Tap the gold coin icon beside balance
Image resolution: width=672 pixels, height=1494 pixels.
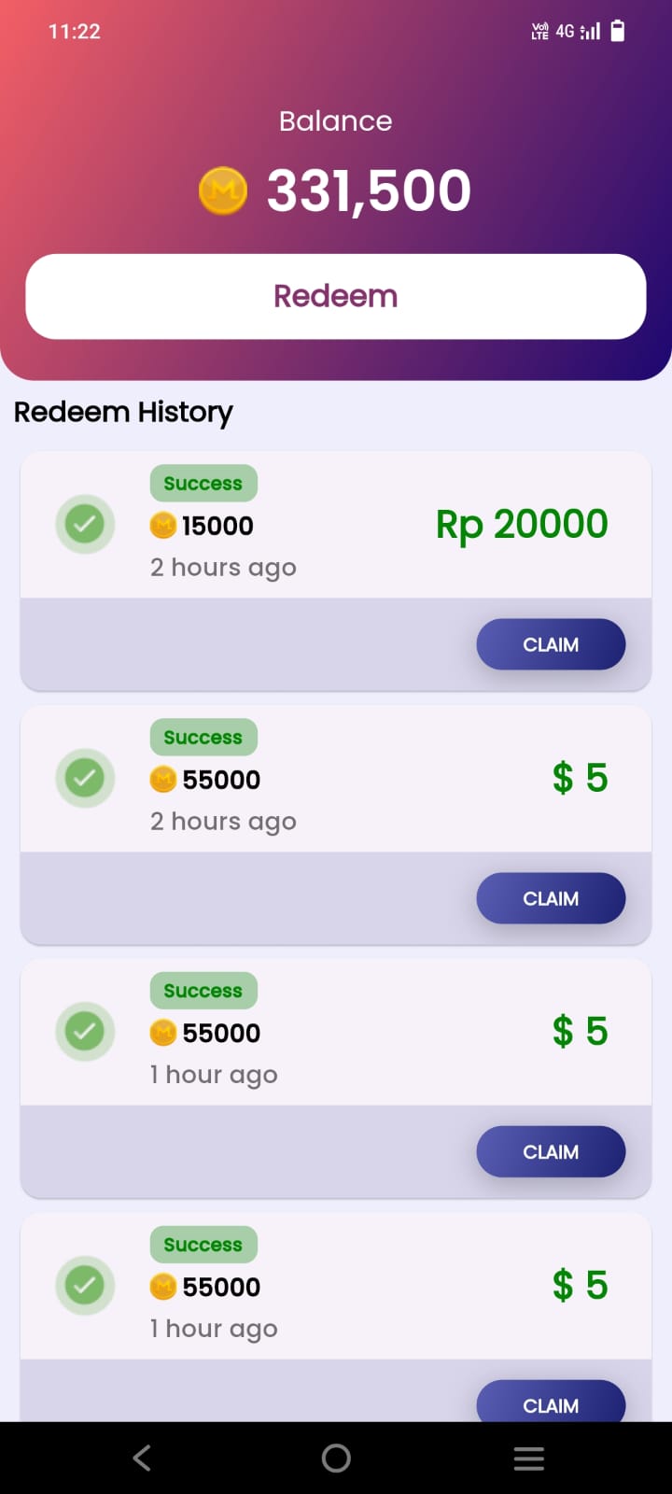[x=223, y=190]
